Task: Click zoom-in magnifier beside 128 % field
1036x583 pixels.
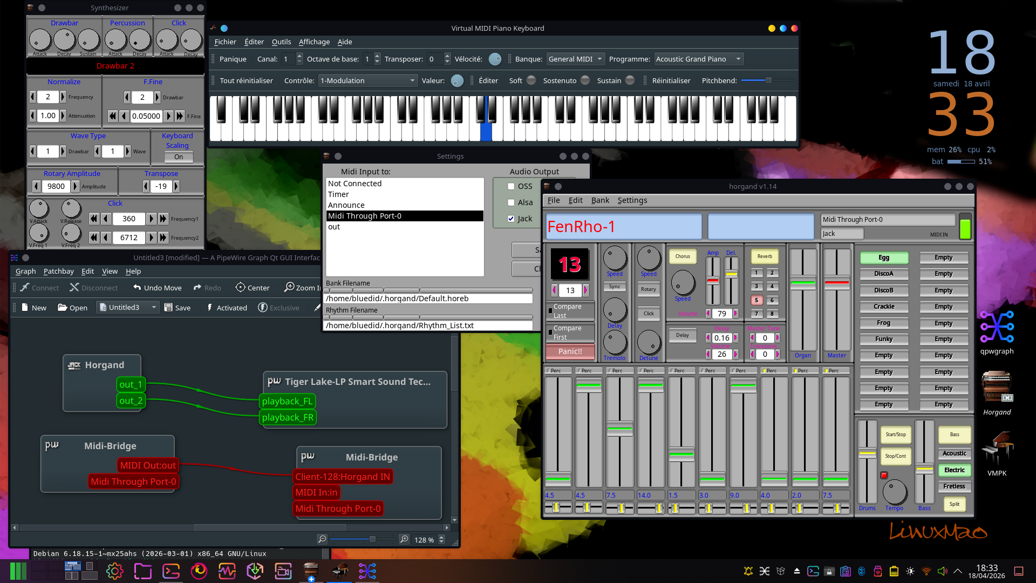Action: click(x=404, y=539)
